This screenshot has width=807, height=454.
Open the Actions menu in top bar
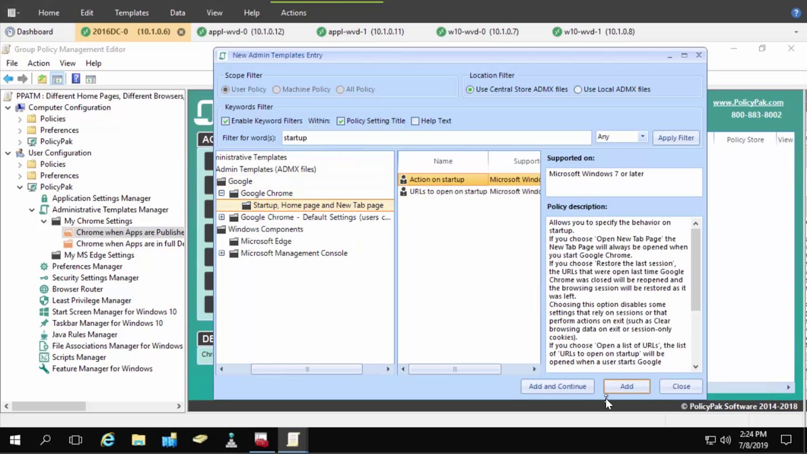pos(294,13)
